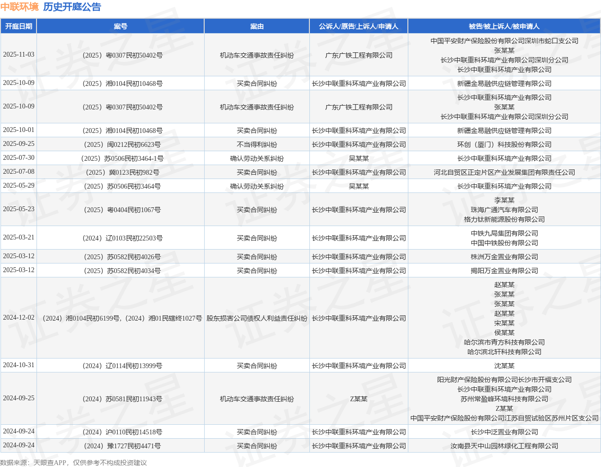Select case number (2025)苏0506民初3464-1号

point(121,158)
